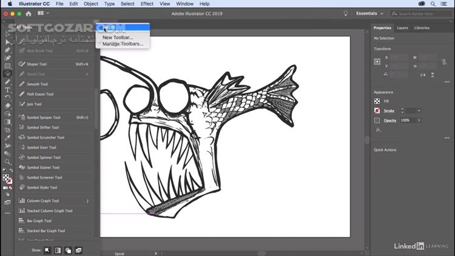Toggle Show fill and stroke controls button
455x256 pixels.
(47, 250)
